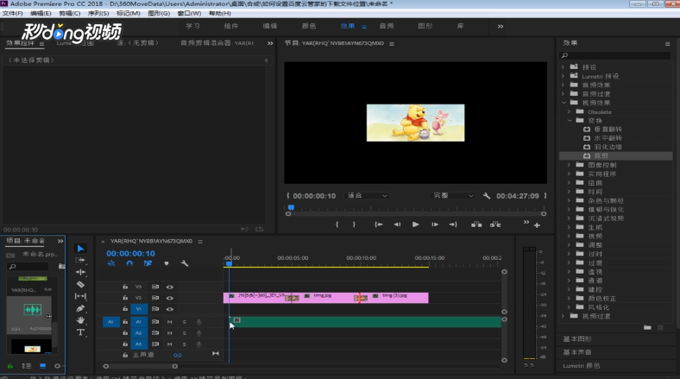Viewport: 680px width, 379px height.
Task: Mute audio track A2
Action: coord(169,333)
